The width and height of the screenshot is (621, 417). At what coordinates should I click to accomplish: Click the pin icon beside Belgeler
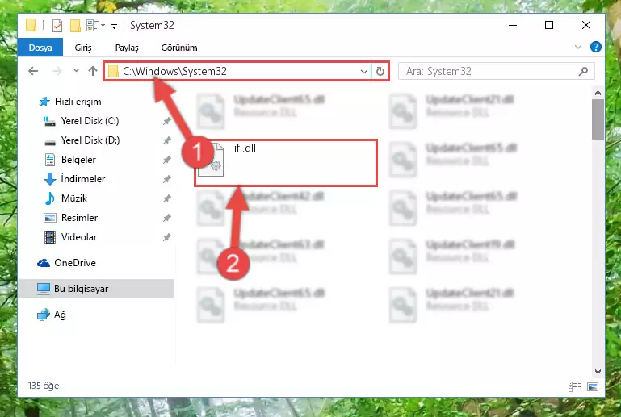tap(166, 160)
